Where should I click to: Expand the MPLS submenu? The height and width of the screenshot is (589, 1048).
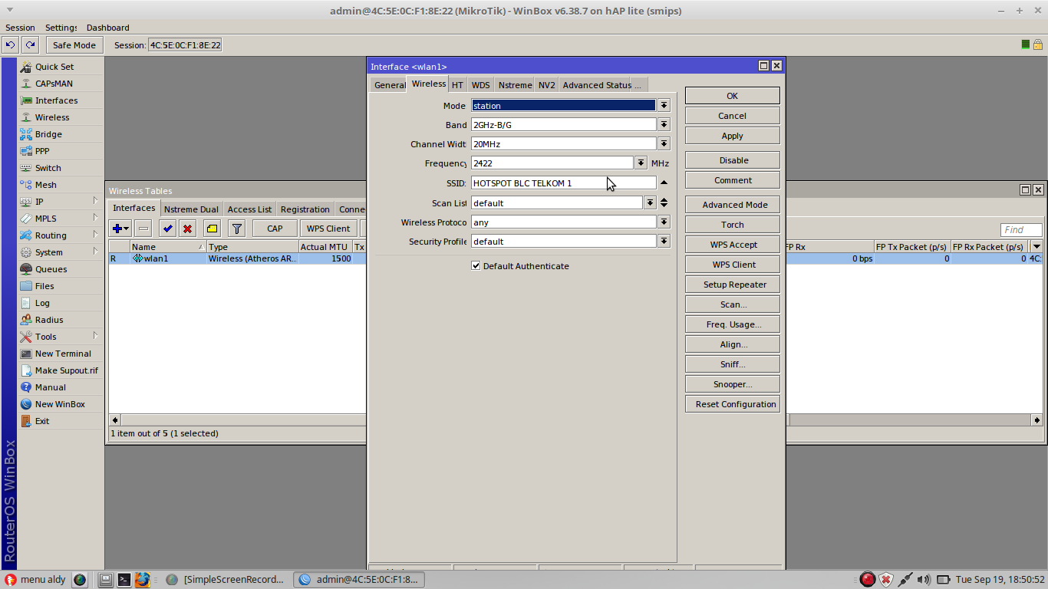[96, 218]
